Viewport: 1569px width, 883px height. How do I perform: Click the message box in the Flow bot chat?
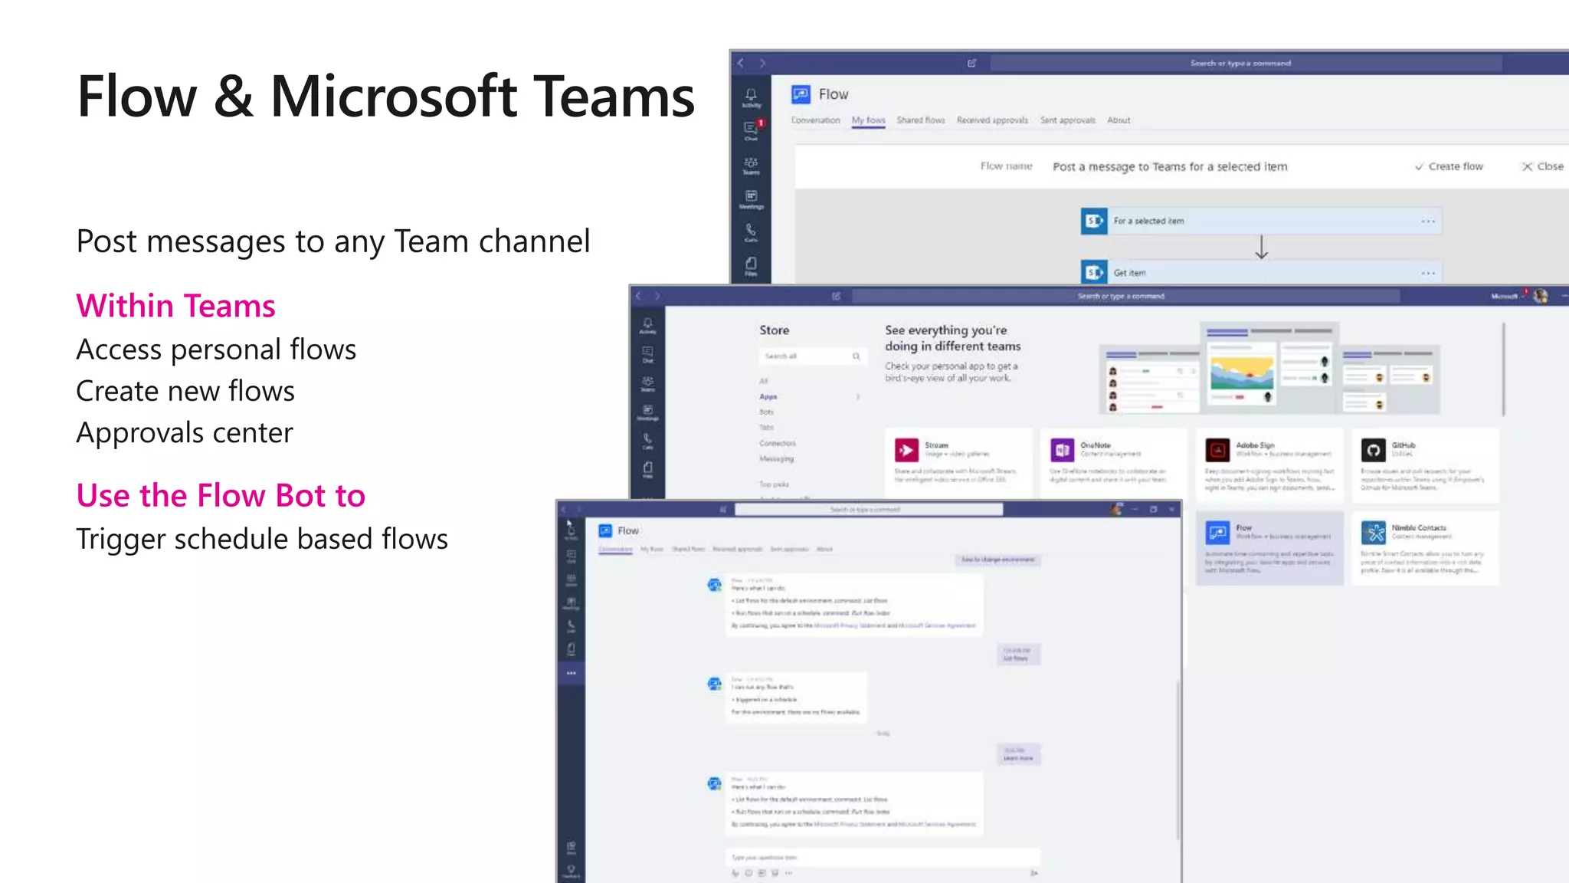point(883,857)
